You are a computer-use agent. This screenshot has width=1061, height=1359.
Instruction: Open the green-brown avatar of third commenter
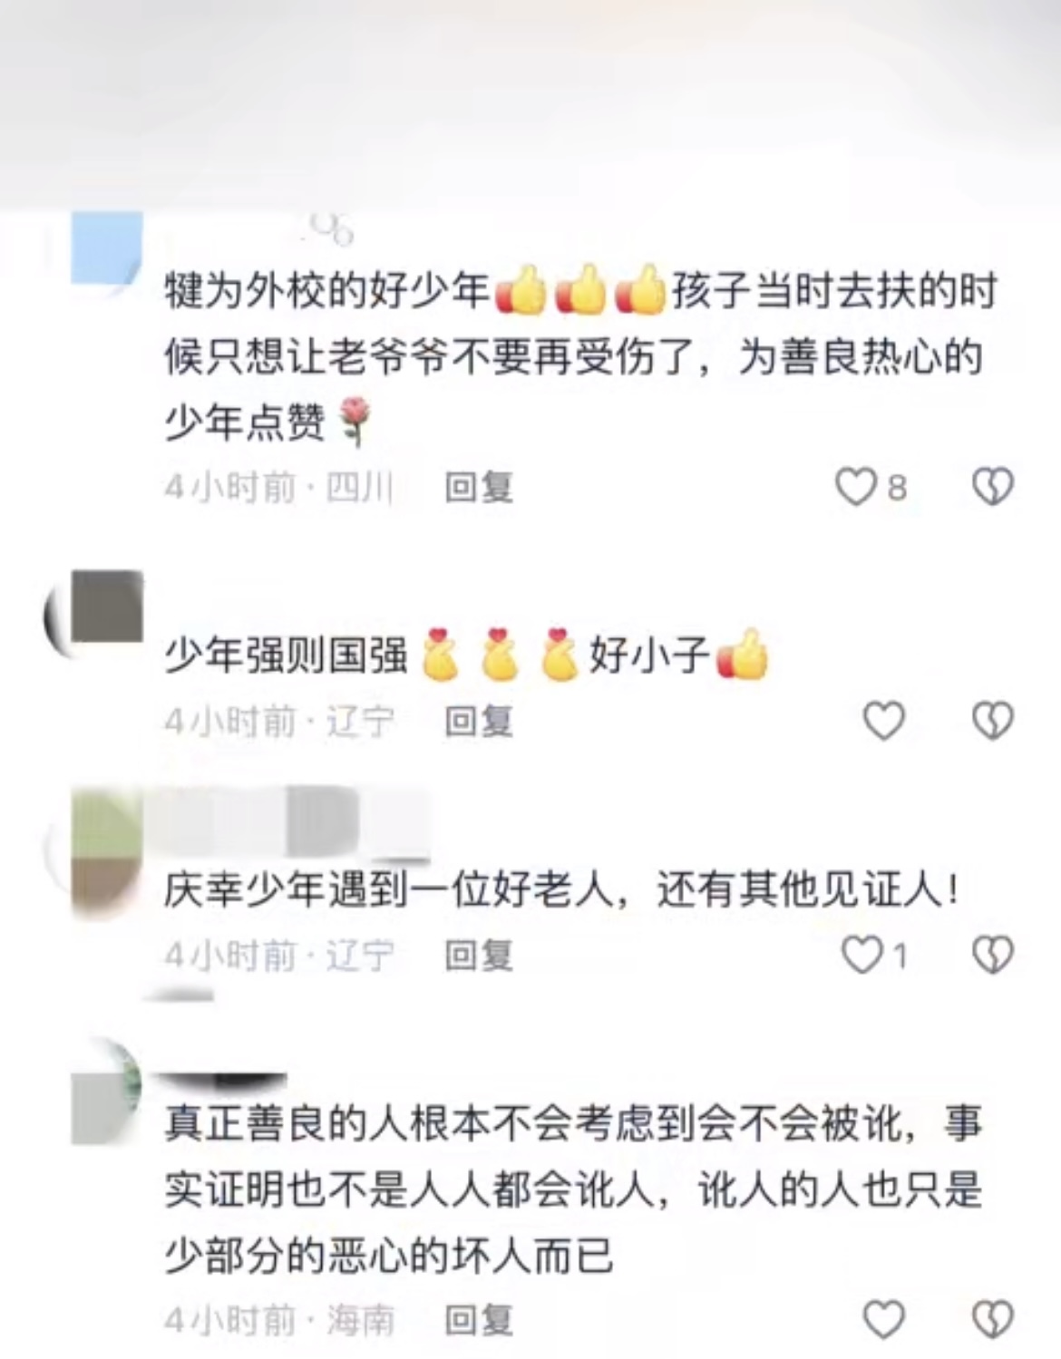[106, 850]
